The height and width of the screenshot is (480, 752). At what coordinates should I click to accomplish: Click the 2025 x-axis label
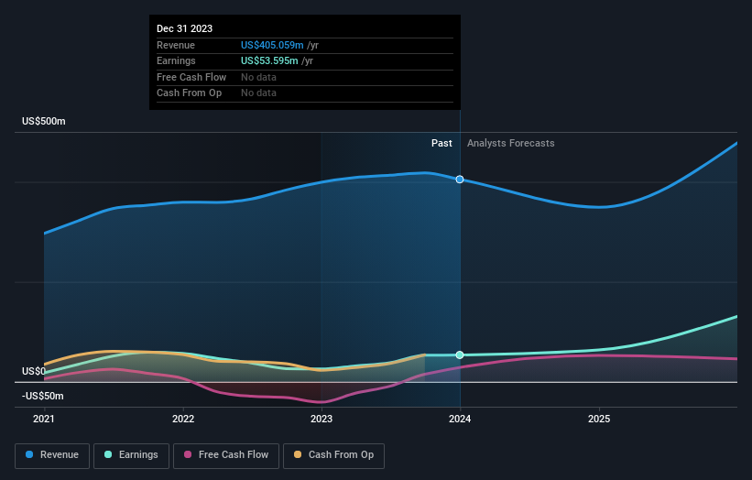coord(599,420)
